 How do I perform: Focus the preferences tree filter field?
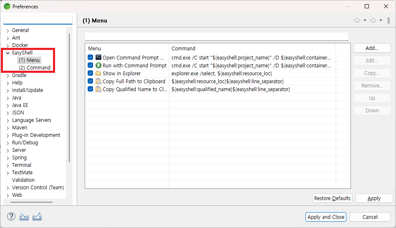(38, 20)
